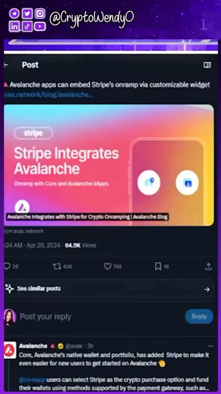This screenshot has width=221, height=394.
Task: Open the three-dot menu on Avalanche reply
Action: click(x=211, y=346)
